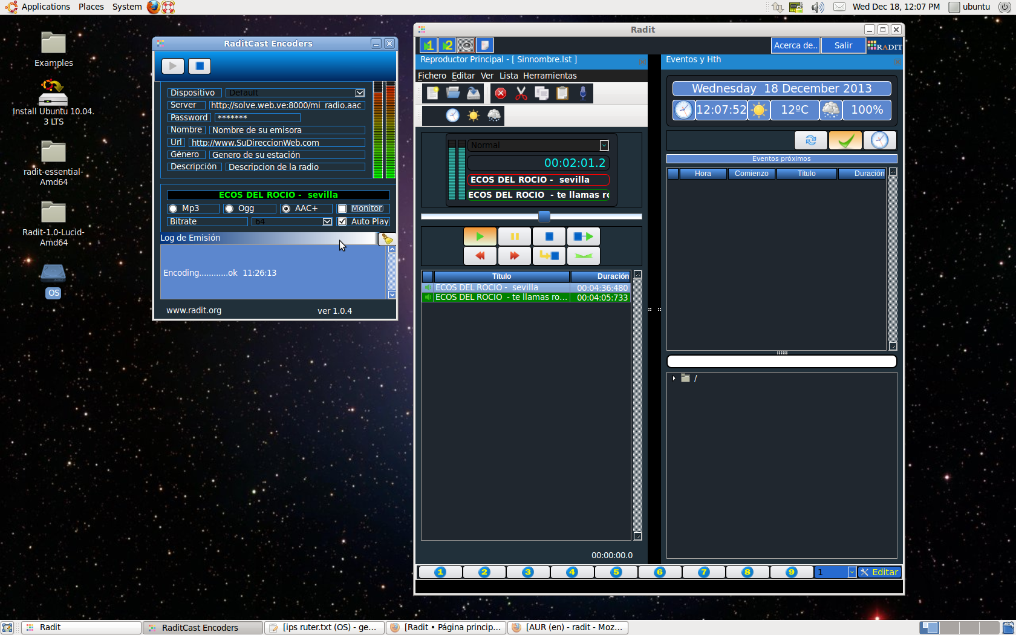Screen dimensions: 1016x635
Task: Click the clock button beside green checkmark
Action: pos(880,140)
